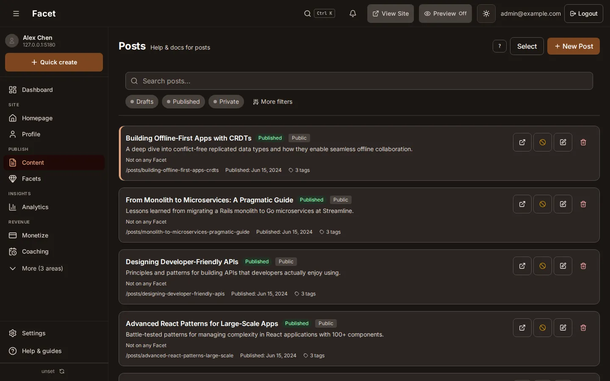The image size is (610, 381).
Task: Click the Quick create button
Action: tap(54, 62)
